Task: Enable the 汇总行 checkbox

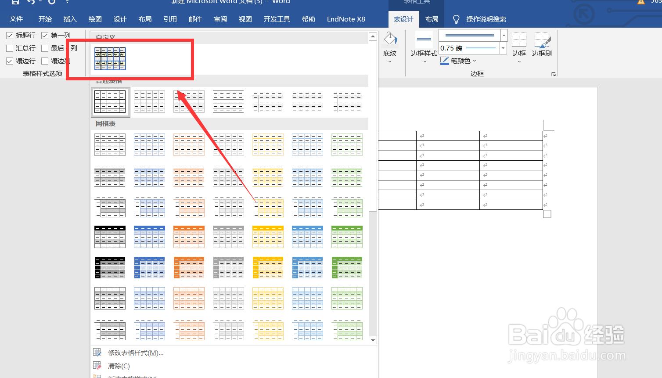Action: coord(10,48)
